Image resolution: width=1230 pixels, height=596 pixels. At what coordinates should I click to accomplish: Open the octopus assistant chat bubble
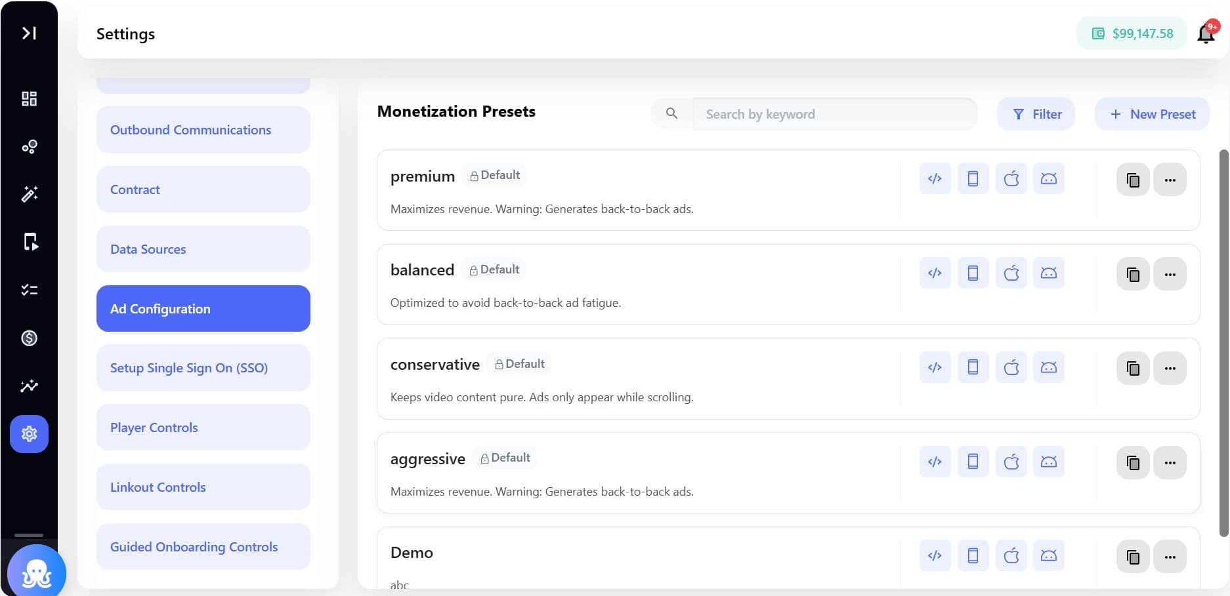coord(37,572)
